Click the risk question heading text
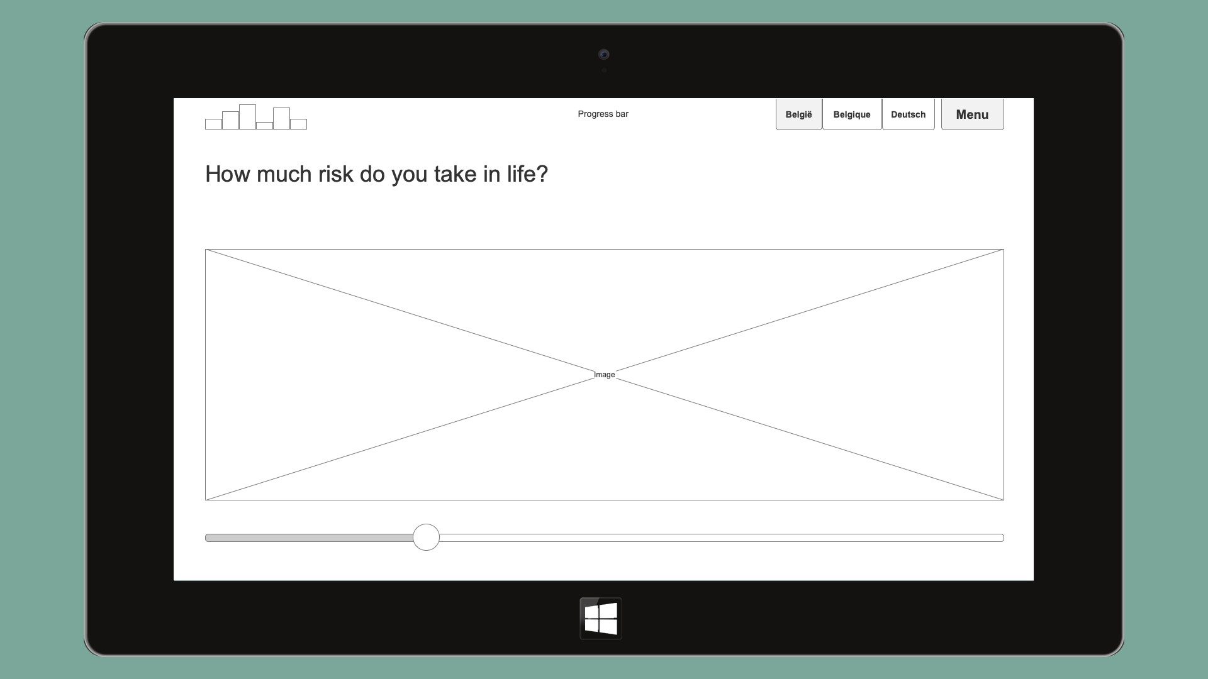 click(x=376, y=174)
